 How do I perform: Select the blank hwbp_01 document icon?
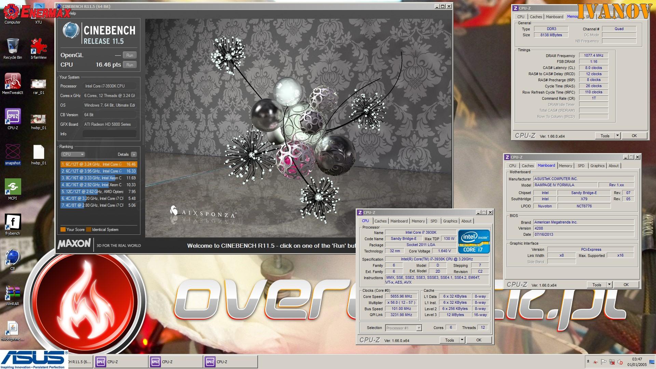(39, 155)
